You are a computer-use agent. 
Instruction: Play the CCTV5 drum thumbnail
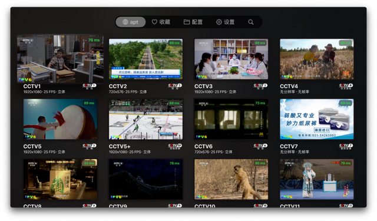(60, 119)
